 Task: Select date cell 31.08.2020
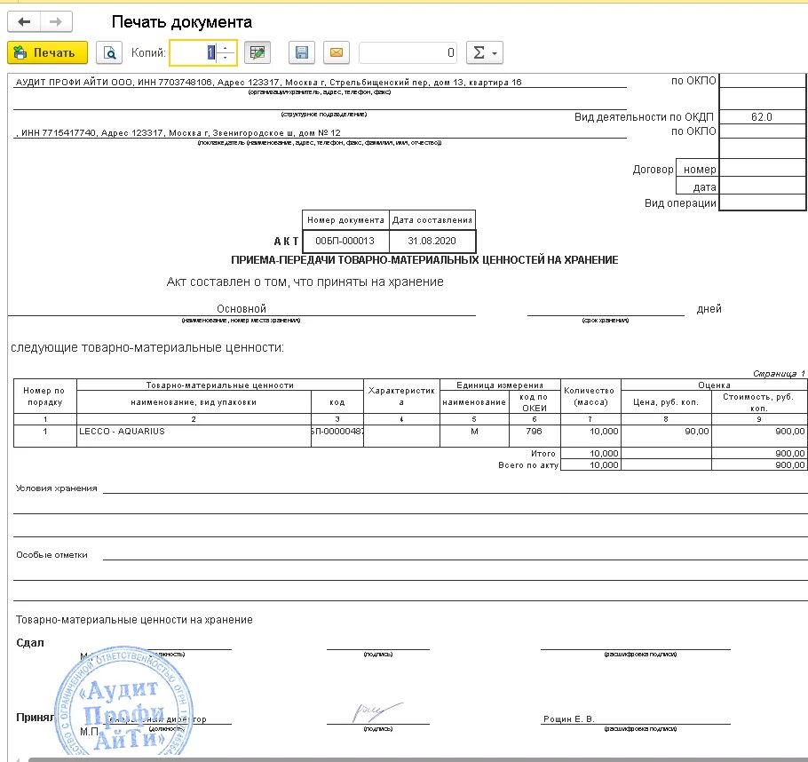tap(432, 241)
